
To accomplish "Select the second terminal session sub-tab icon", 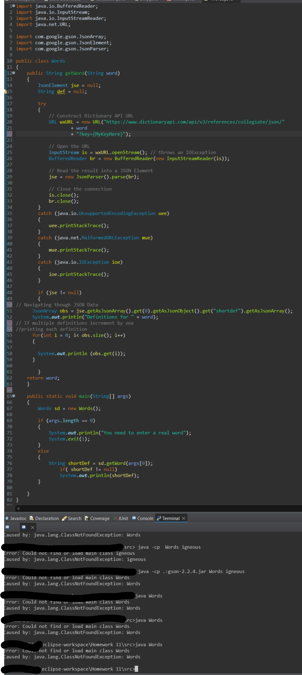I will coord(24,527).
